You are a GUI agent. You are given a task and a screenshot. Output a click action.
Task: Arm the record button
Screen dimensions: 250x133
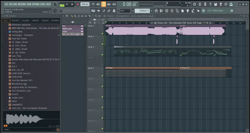[x=78, y=4]
